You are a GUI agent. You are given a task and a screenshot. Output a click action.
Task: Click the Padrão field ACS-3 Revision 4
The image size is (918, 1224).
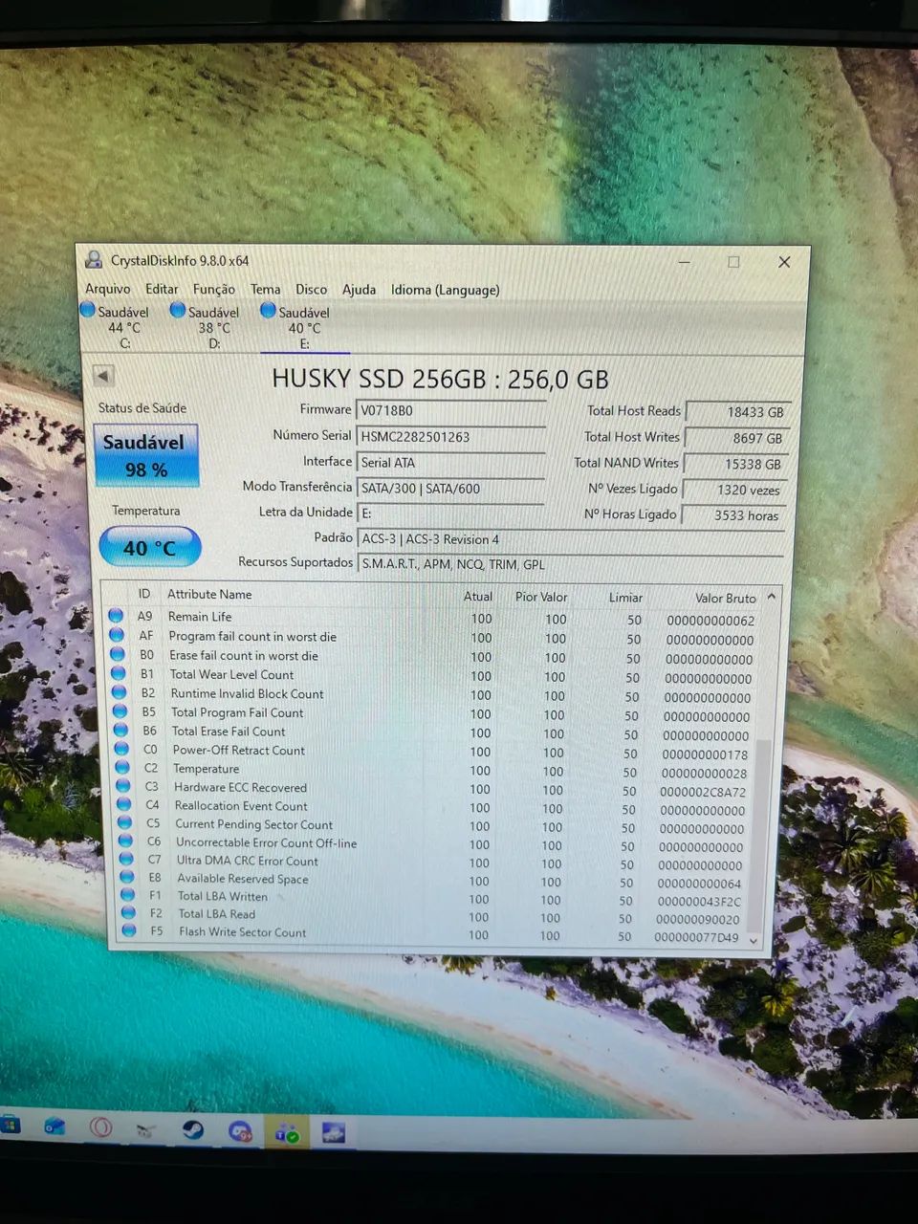tap(570, 539)
